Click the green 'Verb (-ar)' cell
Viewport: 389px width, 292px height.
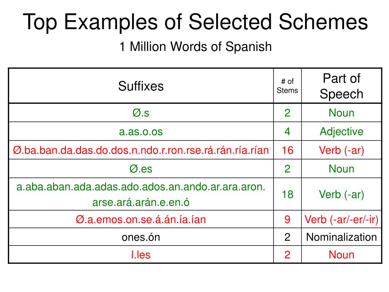tap(342, 194)
